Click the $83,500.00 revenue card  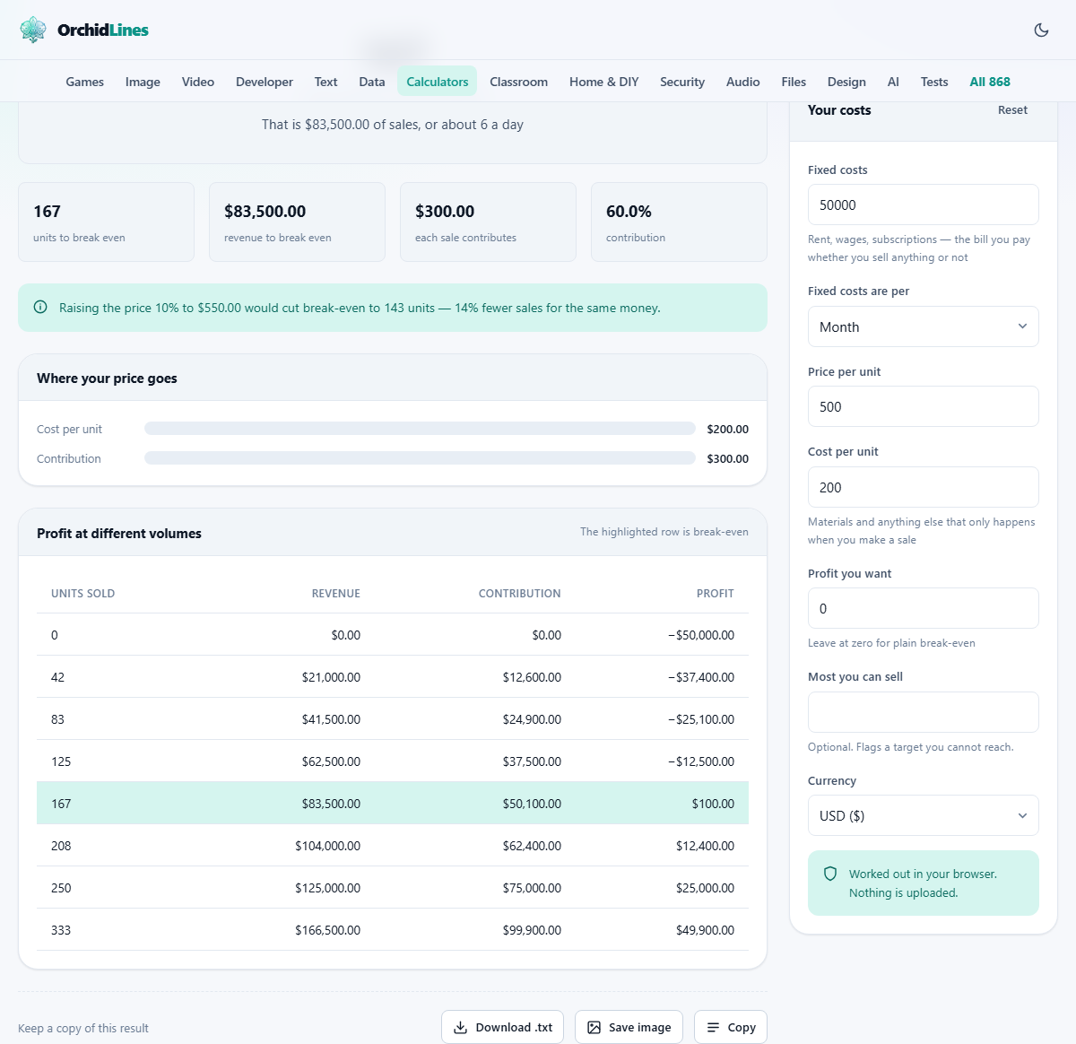[x=297, y=222]
